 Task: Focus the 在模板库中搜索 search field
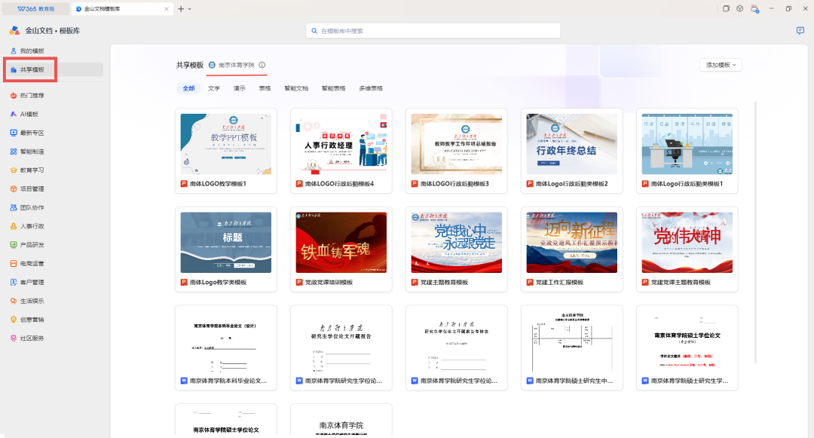pos(433,31)
